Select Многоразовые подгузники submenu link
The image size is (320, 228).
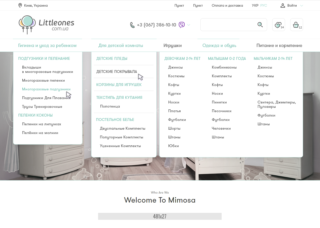[x=46, y=89]
